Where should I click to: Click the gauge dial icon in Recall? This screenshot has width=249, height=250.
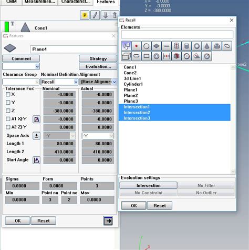(x=207, y=56)
